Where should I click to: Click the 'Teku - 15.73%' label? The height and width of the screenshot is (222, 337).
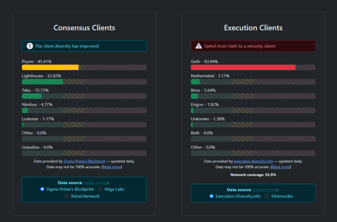(x=35, y=90)
